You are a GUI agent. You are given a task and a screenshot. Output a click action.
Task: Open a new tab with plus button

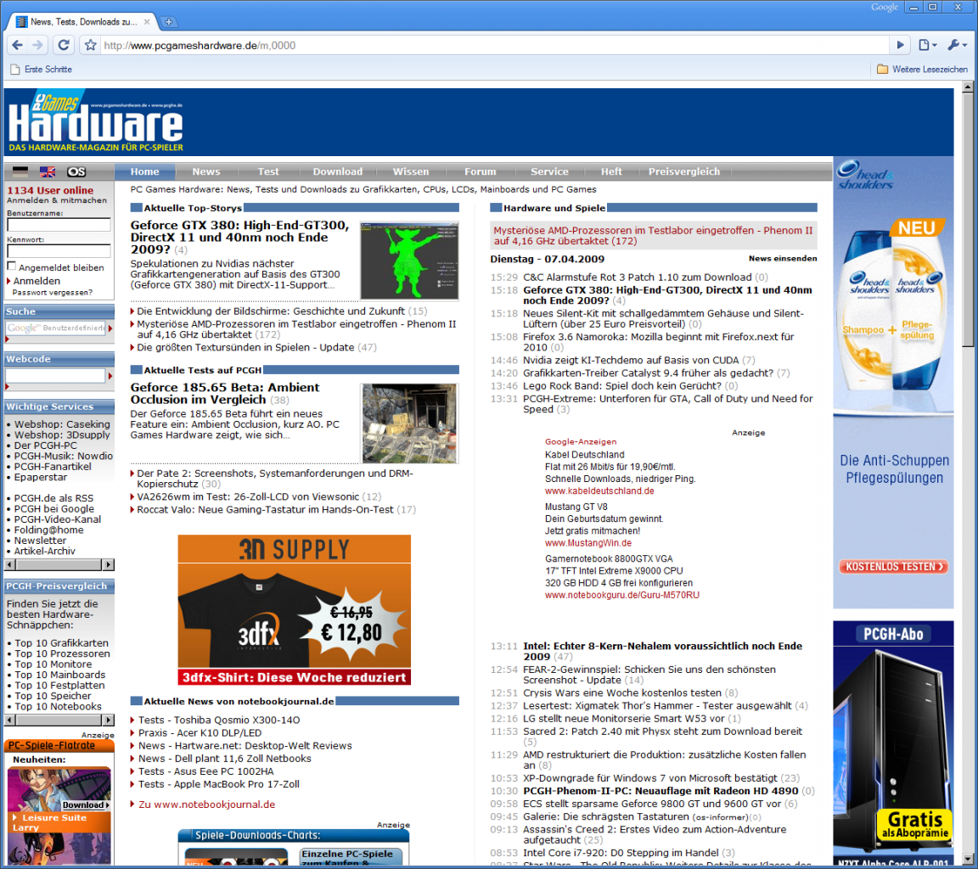tap(168, 22)
